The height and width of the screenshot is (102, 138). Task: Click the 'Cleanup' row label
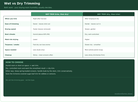click(8, 55)
